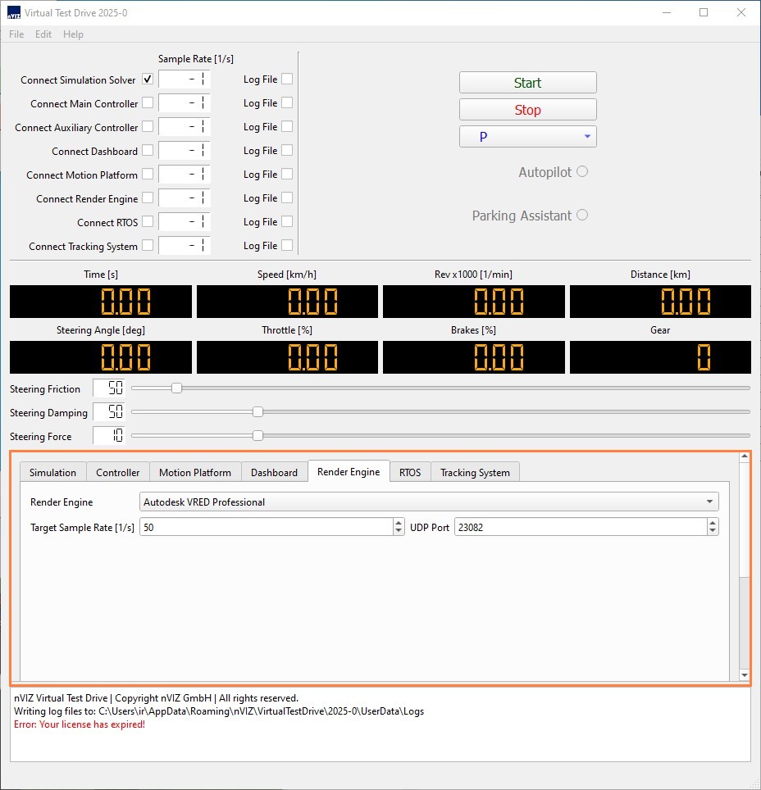This screenshot has height=790, width=761.
Task: Switch to the Motion Platform tab
Action: [194, 472]
